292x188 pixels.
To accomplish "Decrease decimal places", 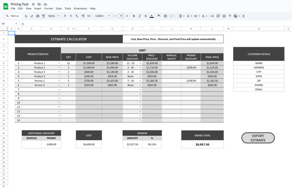I will pos(77,16).
